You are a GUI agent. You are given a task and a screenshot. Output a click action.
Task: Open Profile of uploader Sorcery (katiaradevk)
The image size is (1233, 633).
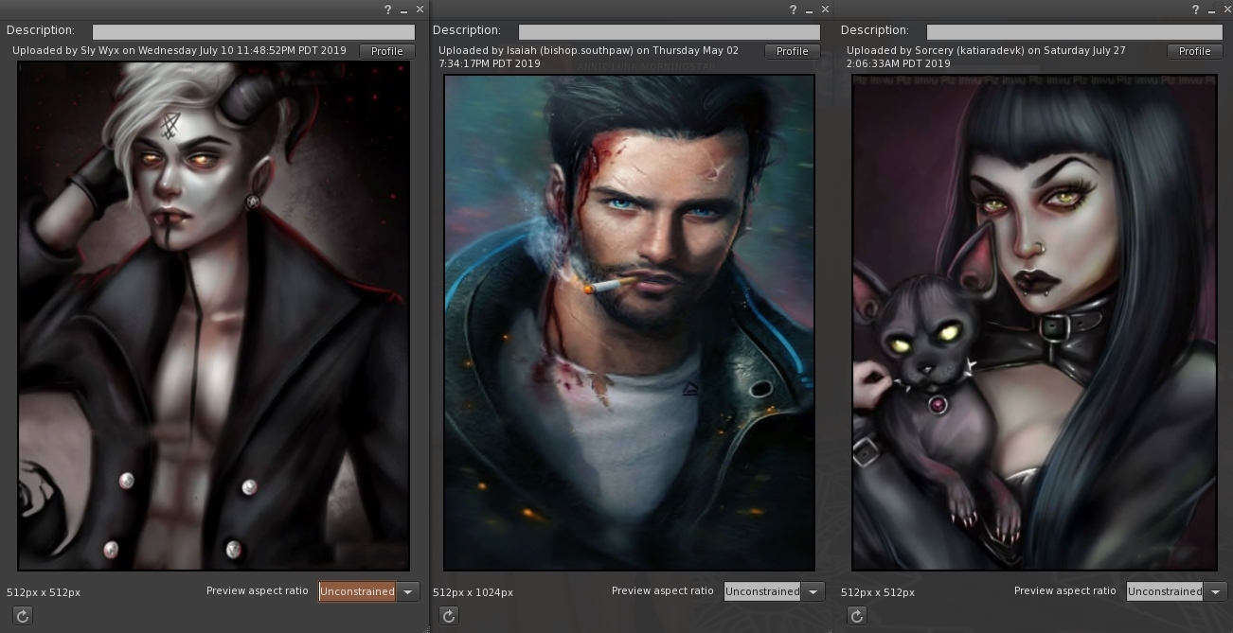pos(1194,51)
